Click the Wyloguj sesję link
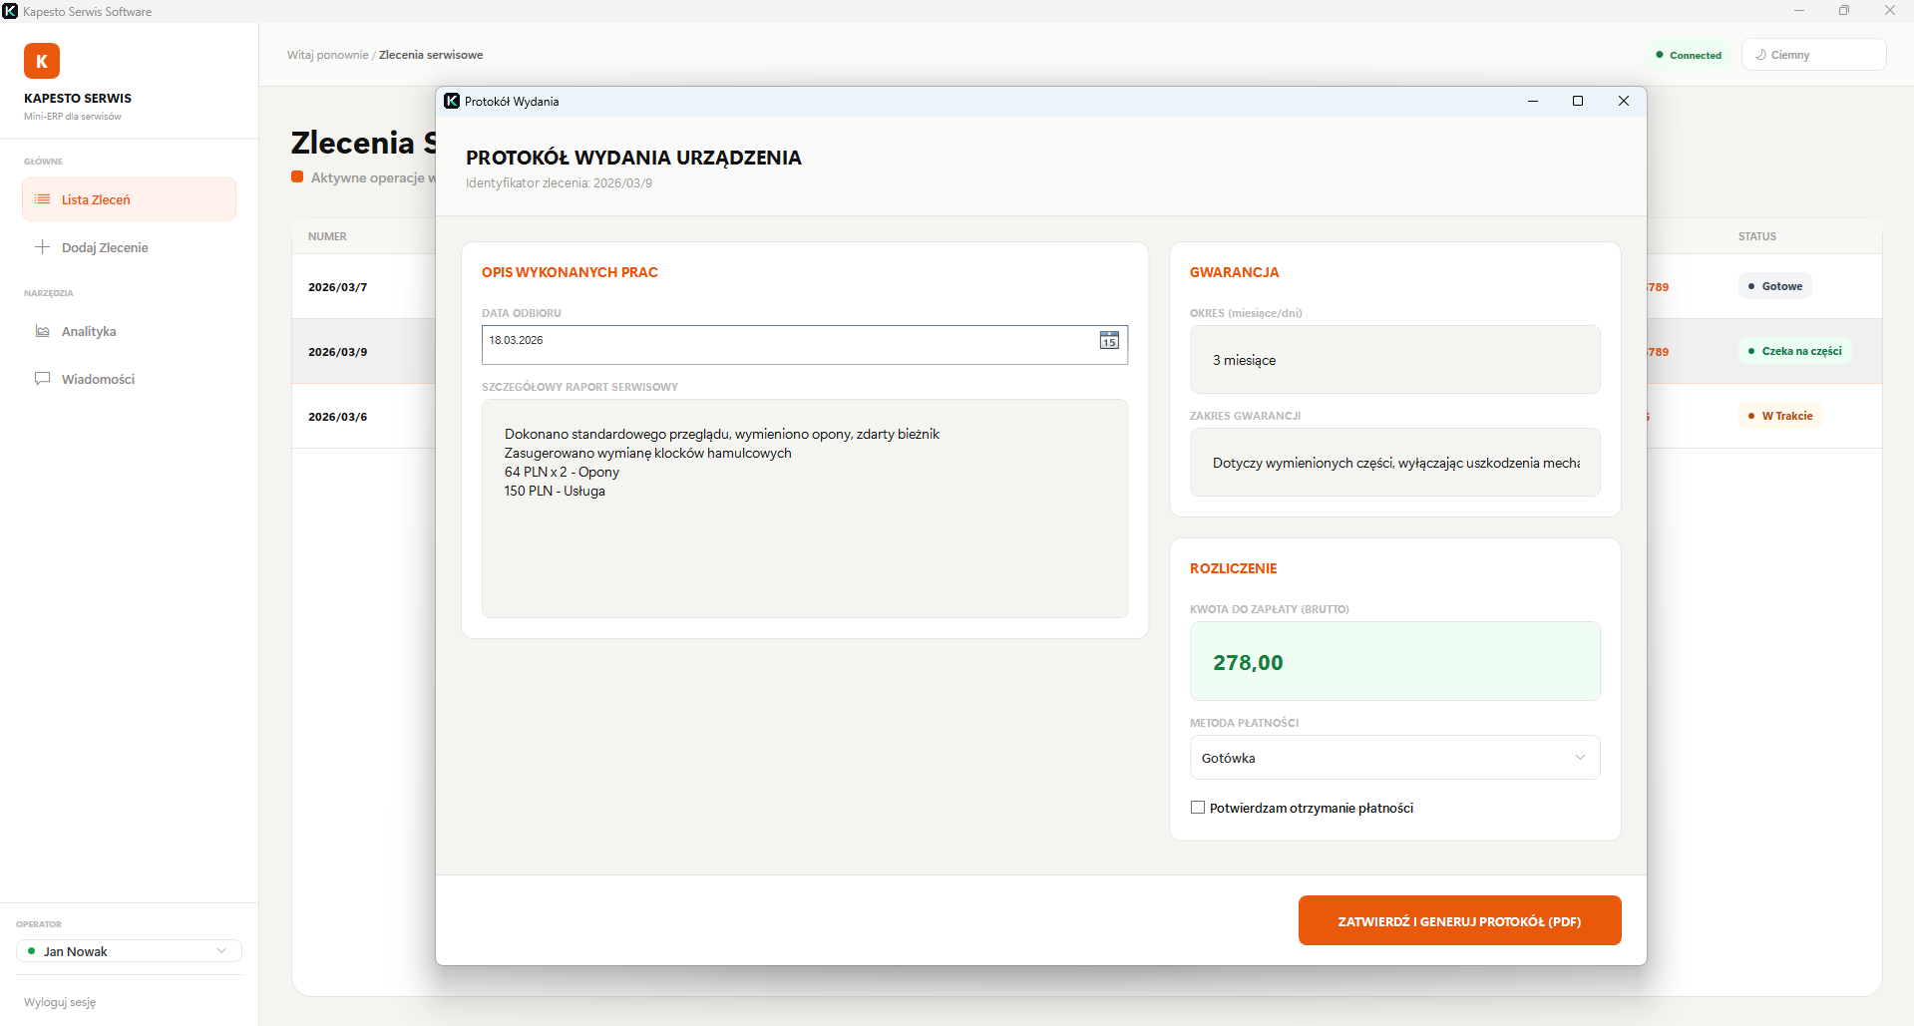 click(x=60, y=1002)
